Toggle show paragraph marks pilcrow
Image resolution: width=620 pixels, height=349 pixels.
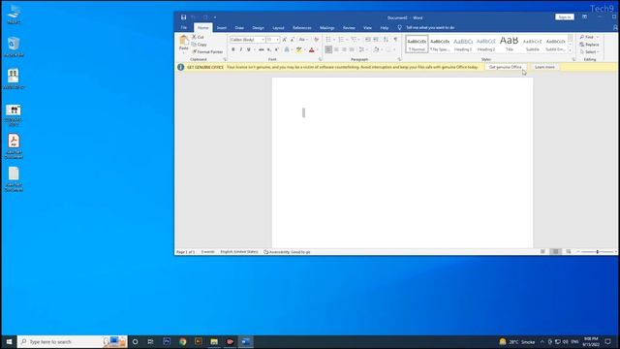click(395, 40)
